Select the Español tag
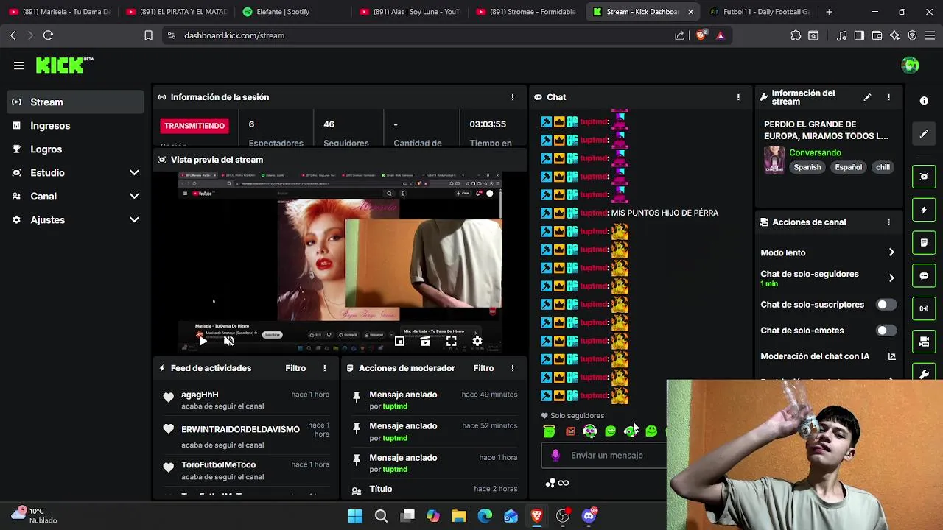 pos(848,167)
